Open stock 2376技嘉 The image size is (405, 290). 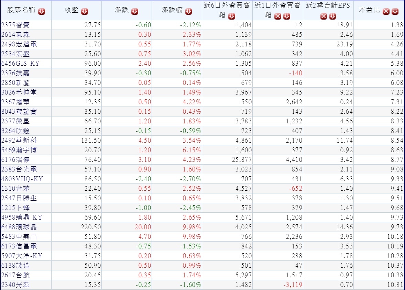(x=15, y=73)
